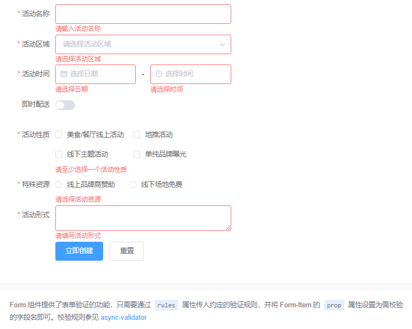Open the 选择日期 date picker field
This screenshot has width=412, height=329.
tap(96, 74)
